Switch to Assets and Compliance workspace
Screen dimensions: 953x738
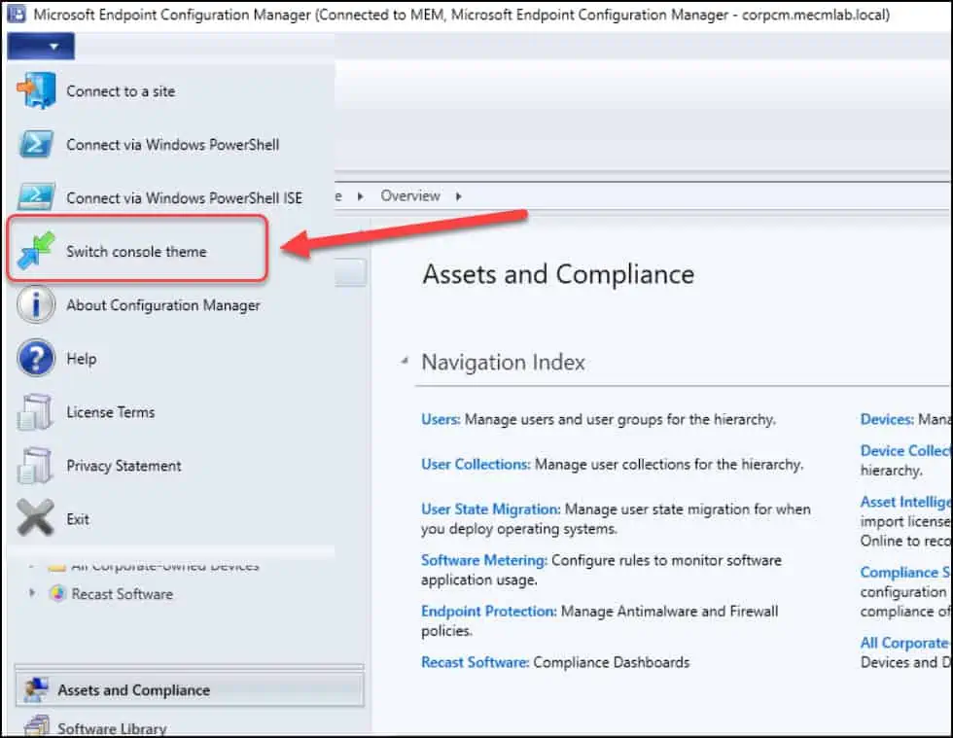click(190, 690)
